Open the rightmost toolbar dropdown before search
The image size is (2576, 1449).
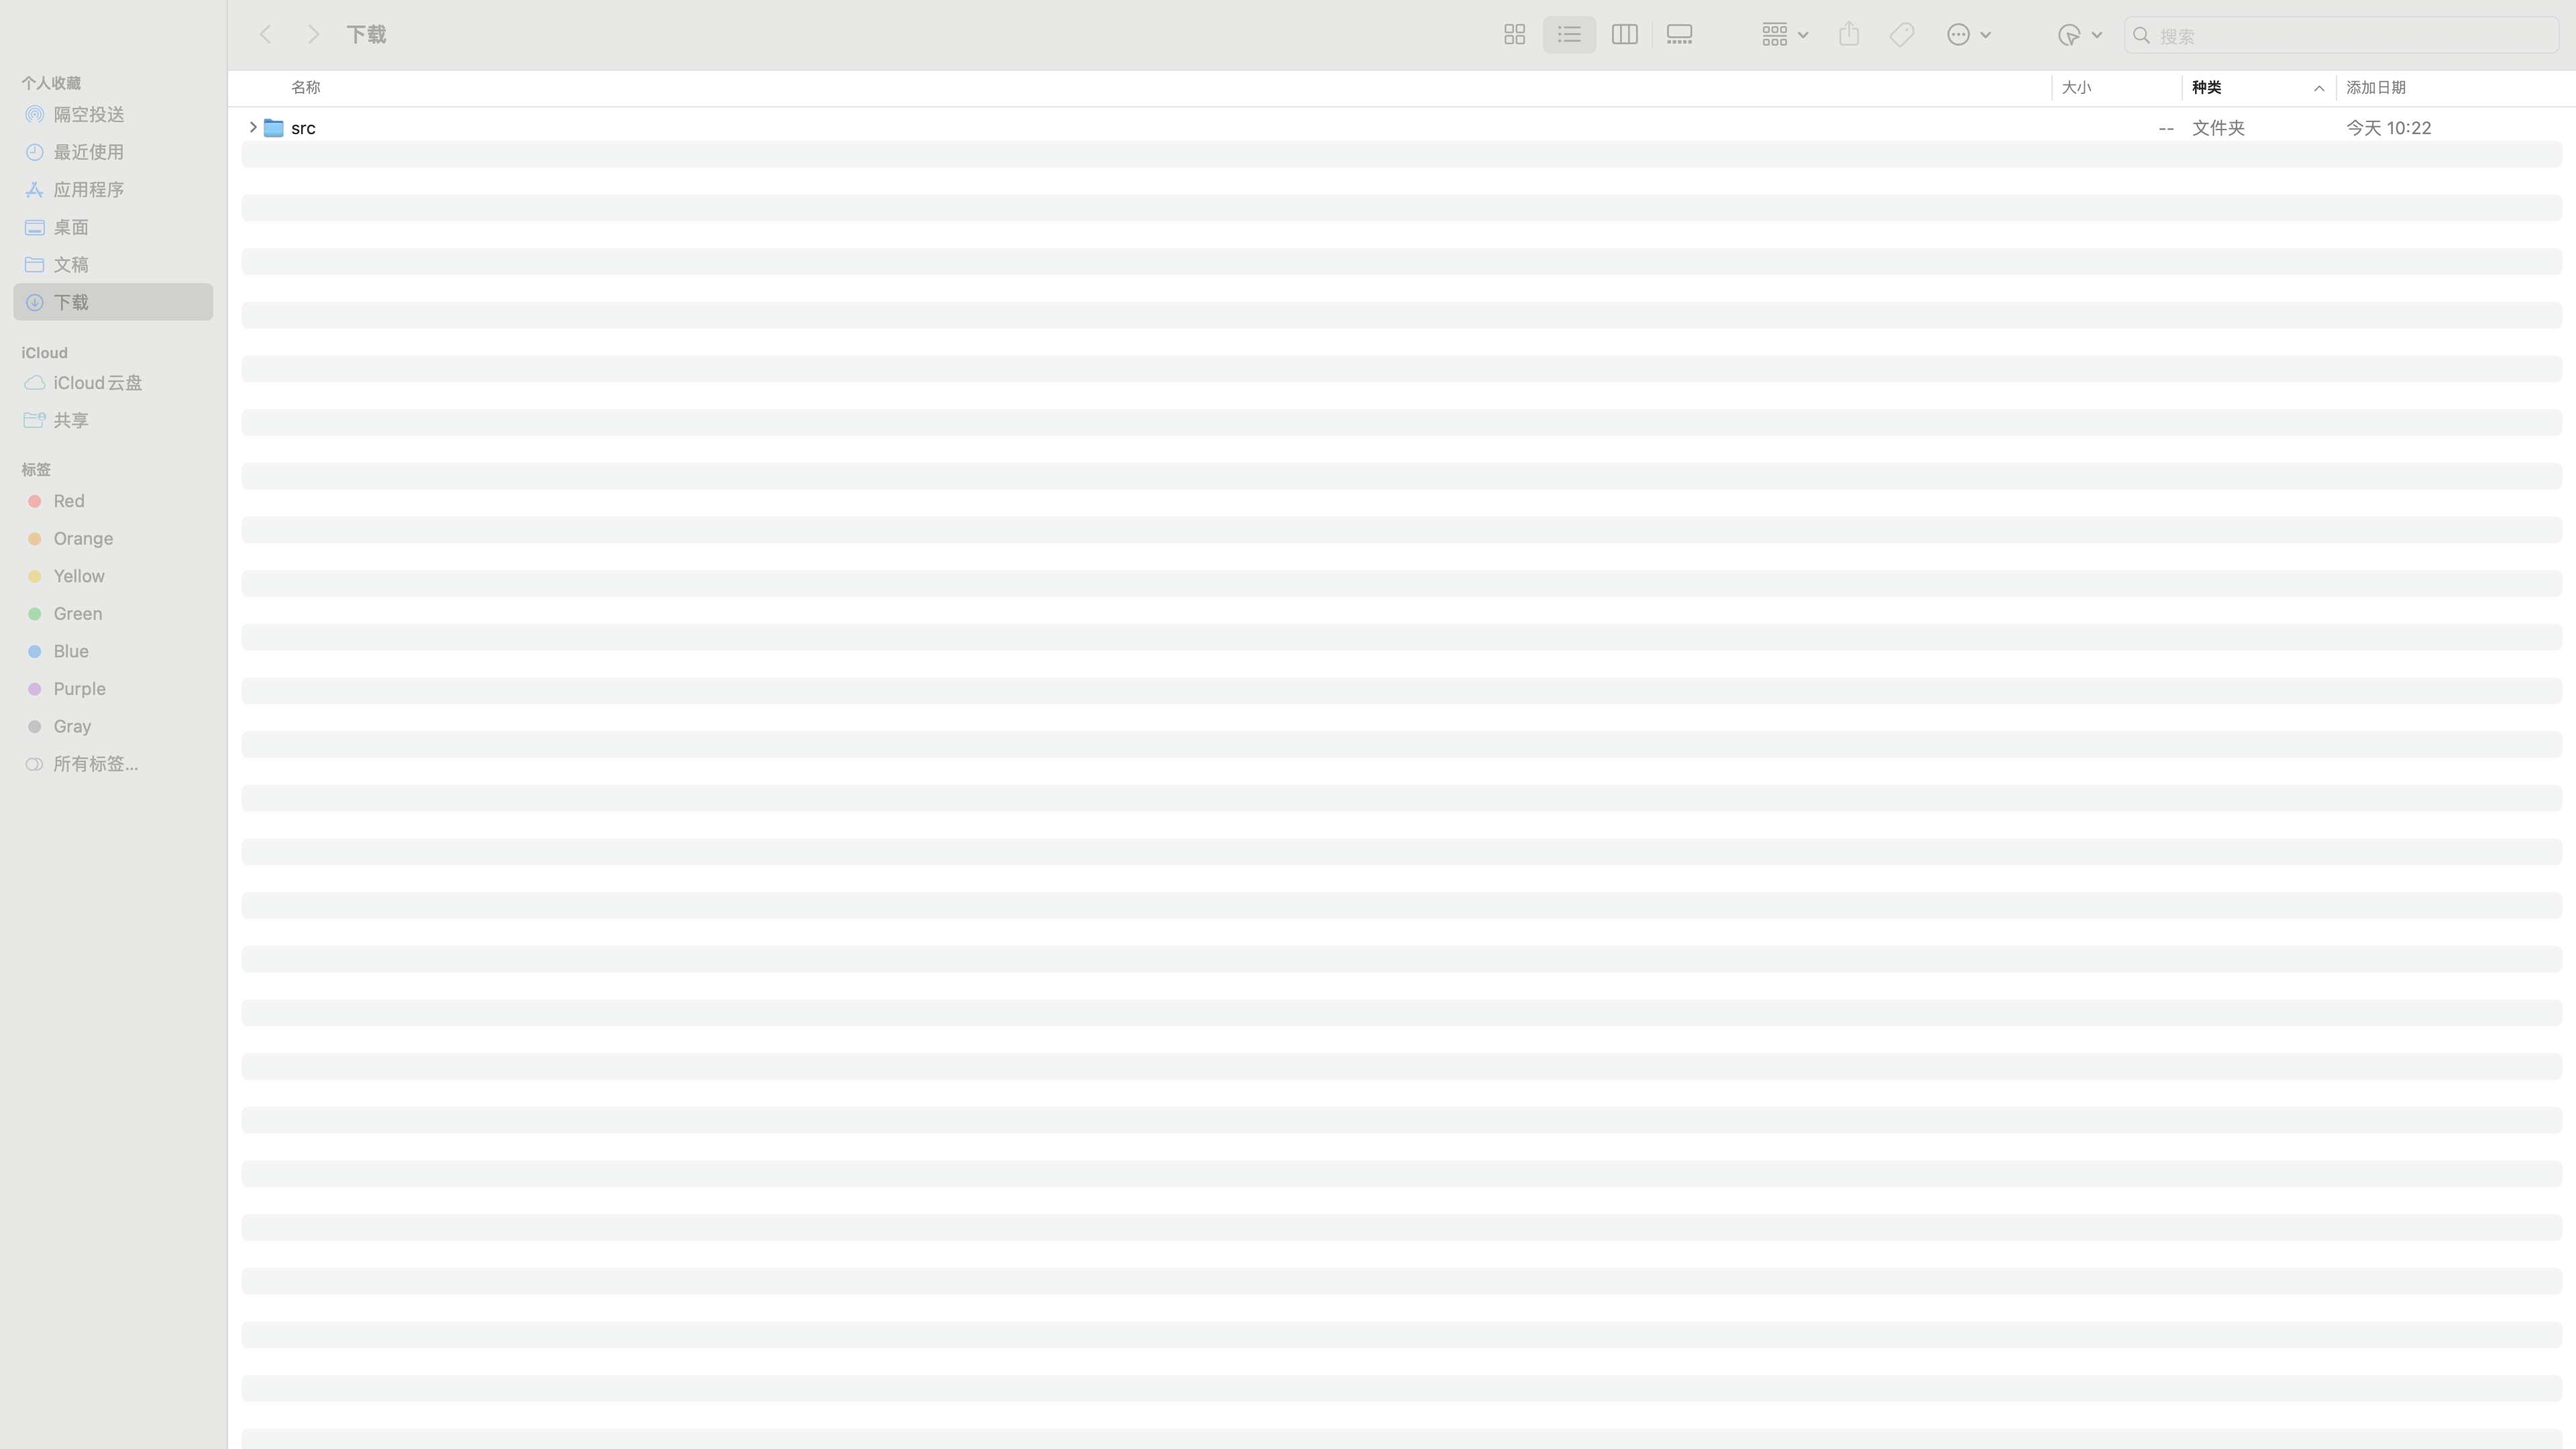pyautogui.click(x=2080, y=35)
